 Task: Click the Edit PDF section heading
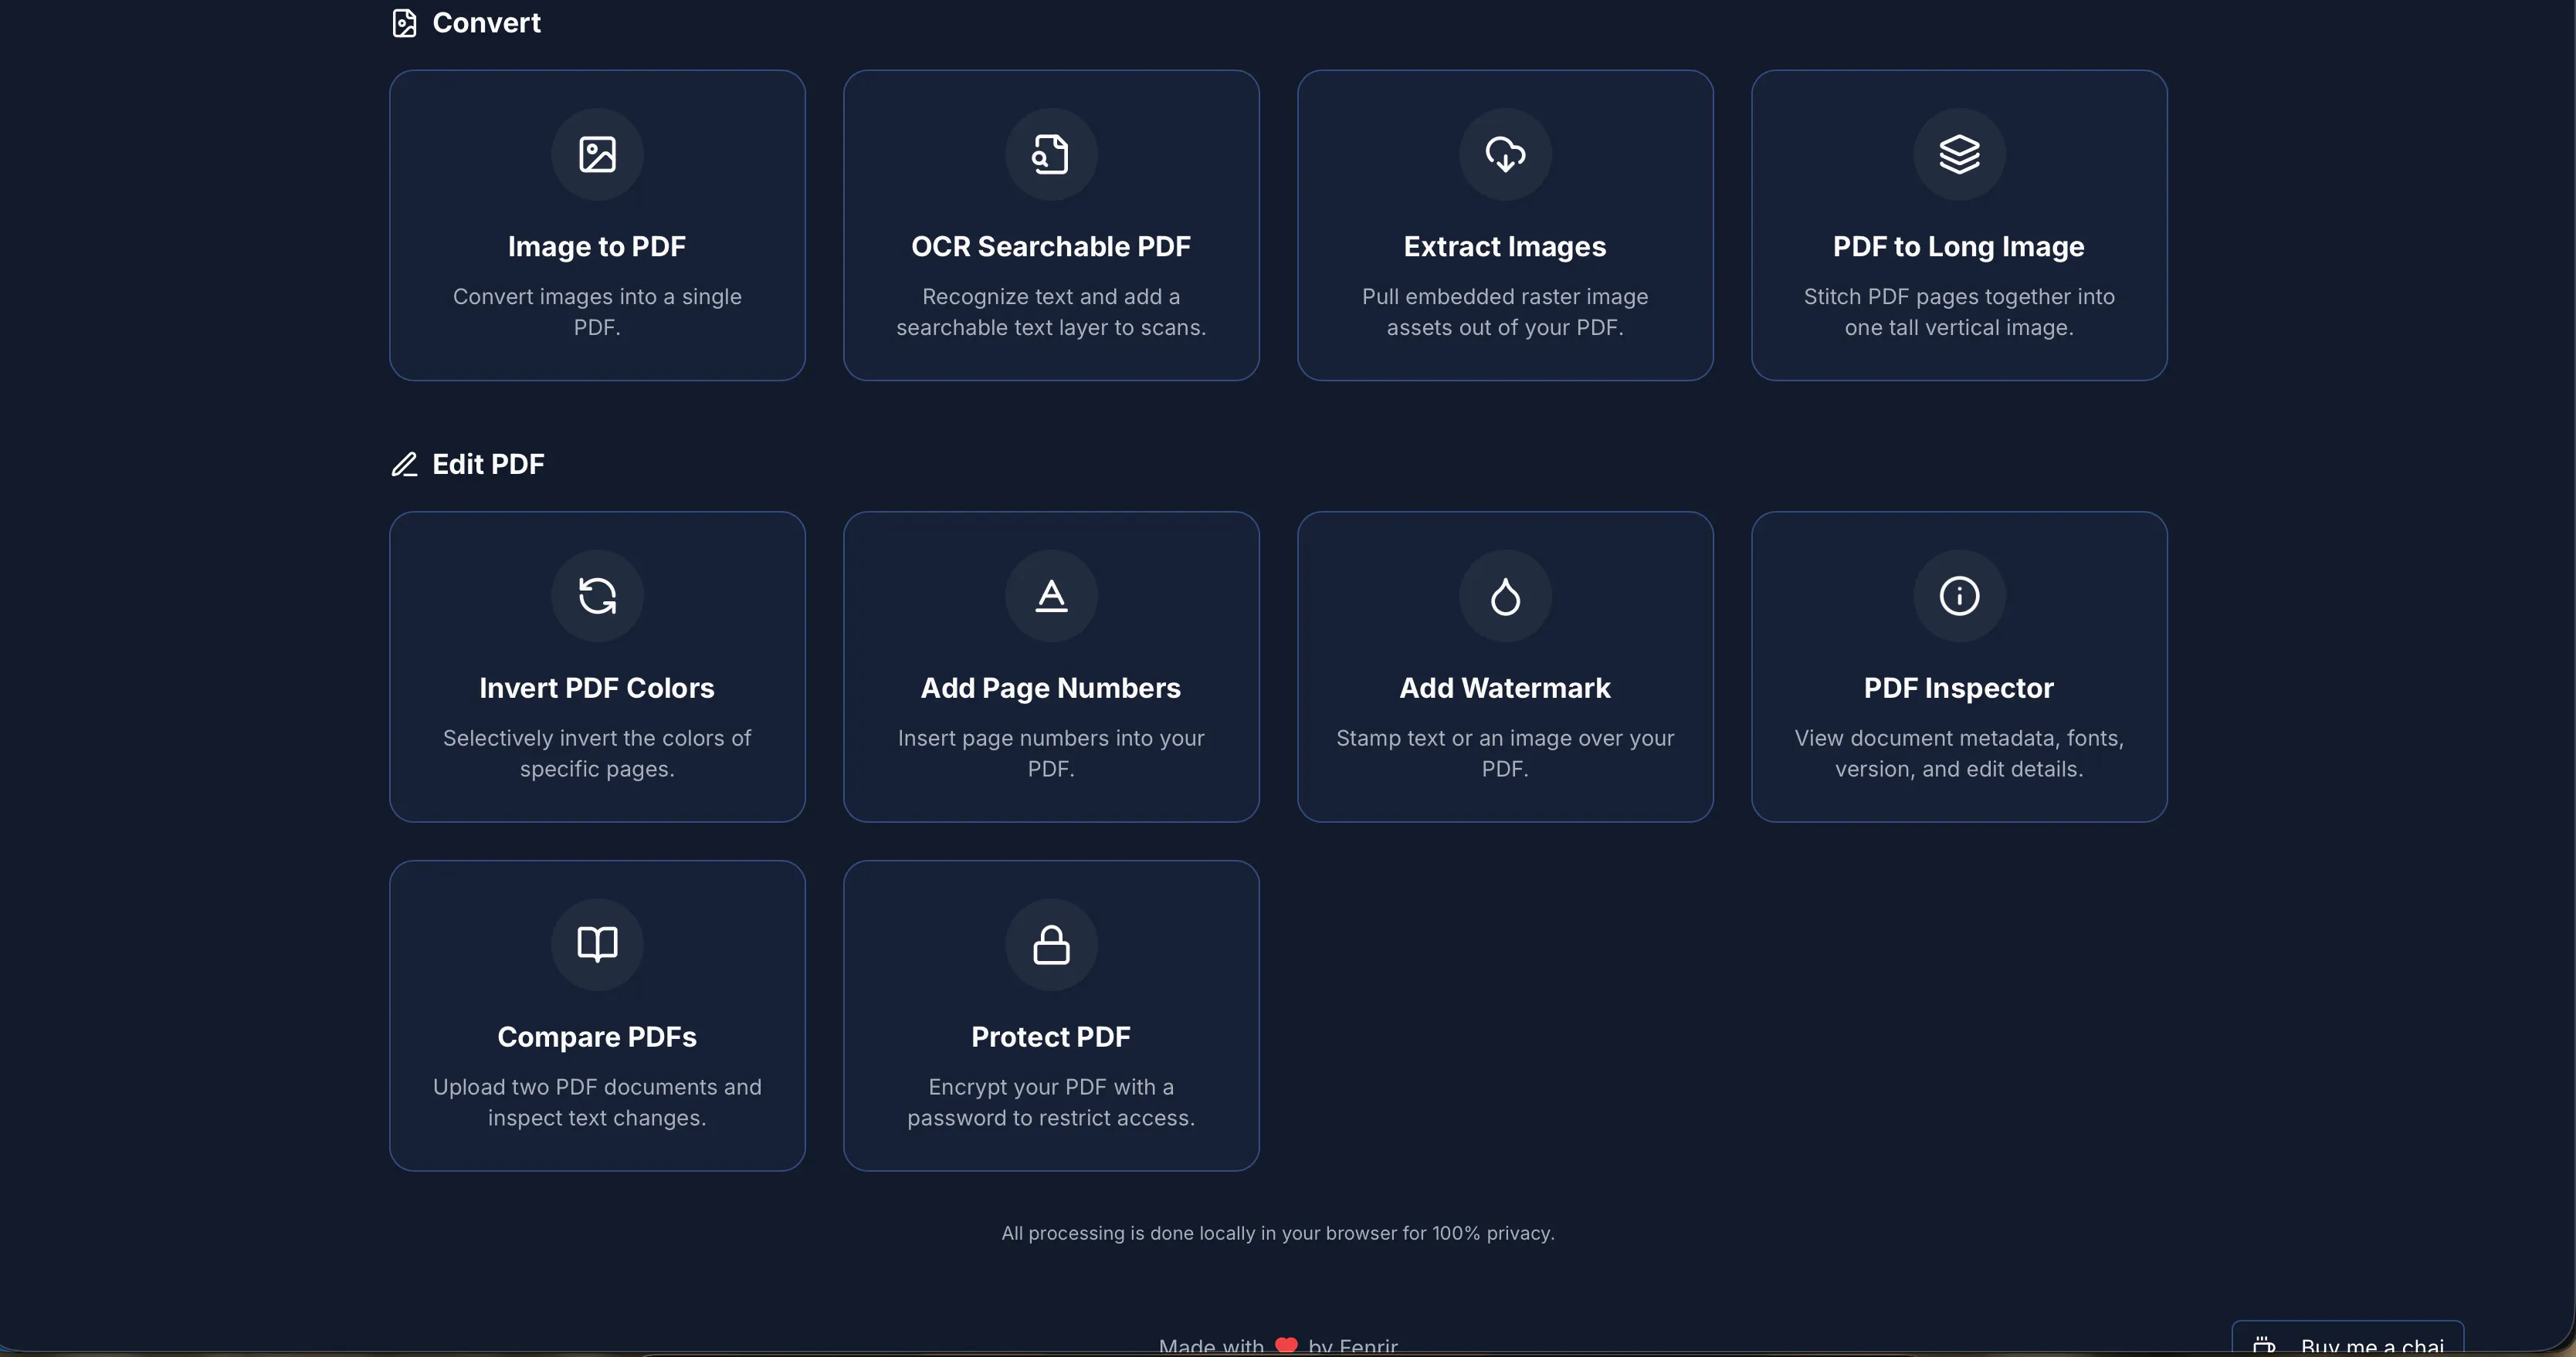(488, 464)
